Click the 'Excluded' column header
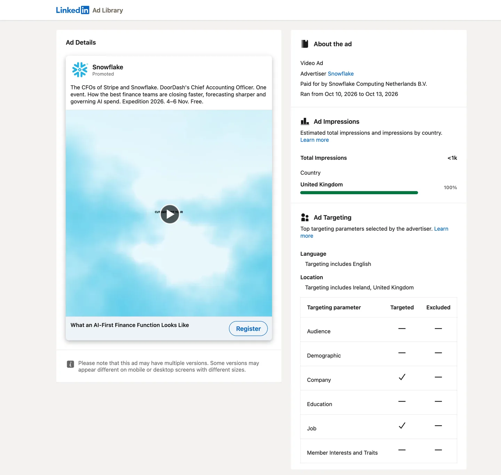Image resolution: width=501 pixels, height=475 pixels. coord(438,308)
